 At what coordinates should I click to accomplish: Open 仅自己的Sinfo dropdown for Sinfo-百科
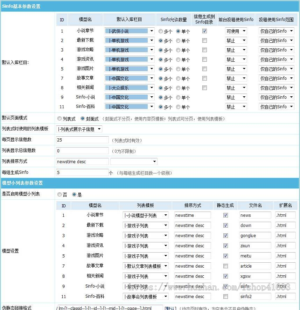(x=276, y=107)
